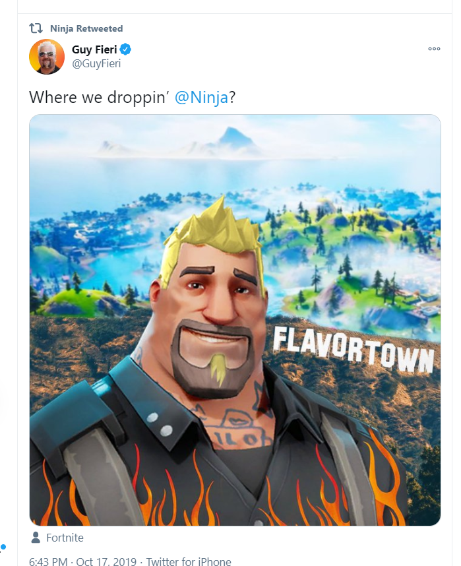Open the tagged Fortnite account
The width and height of the screenshot is (461, 566).
click(65, 538)
